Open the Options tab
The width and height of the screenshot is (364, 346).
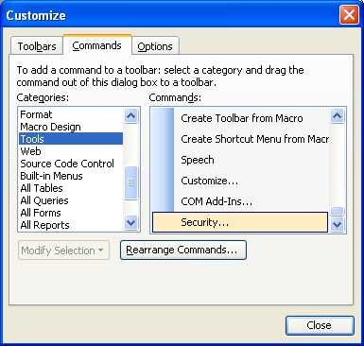155,46
